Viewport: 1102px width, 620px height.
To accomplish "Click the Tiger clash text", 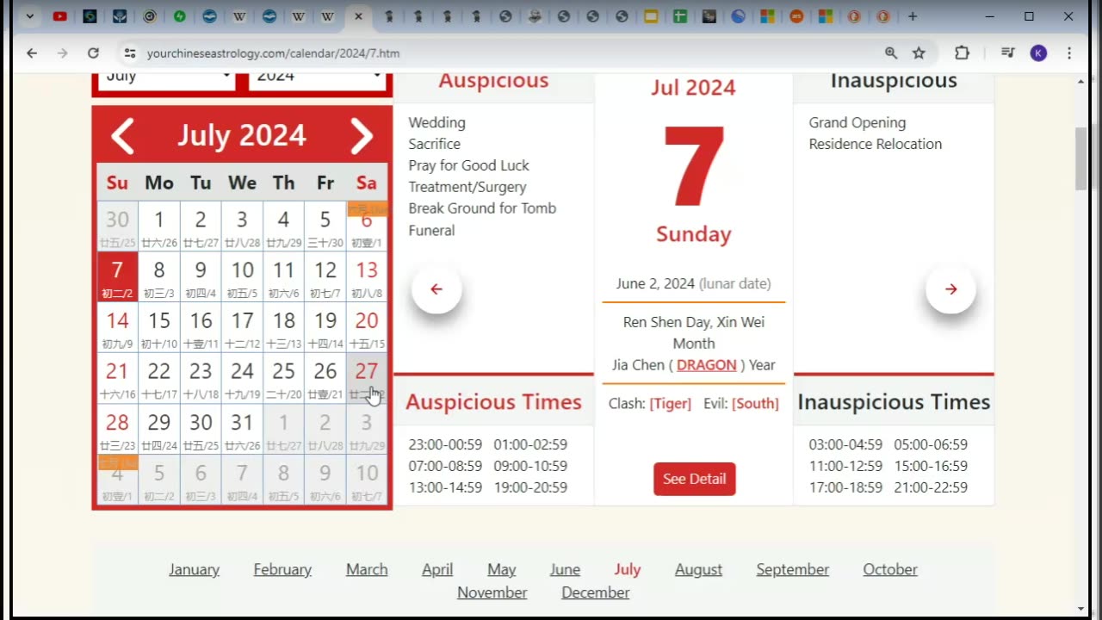I will pyautogui.click(x=670, y=403).
